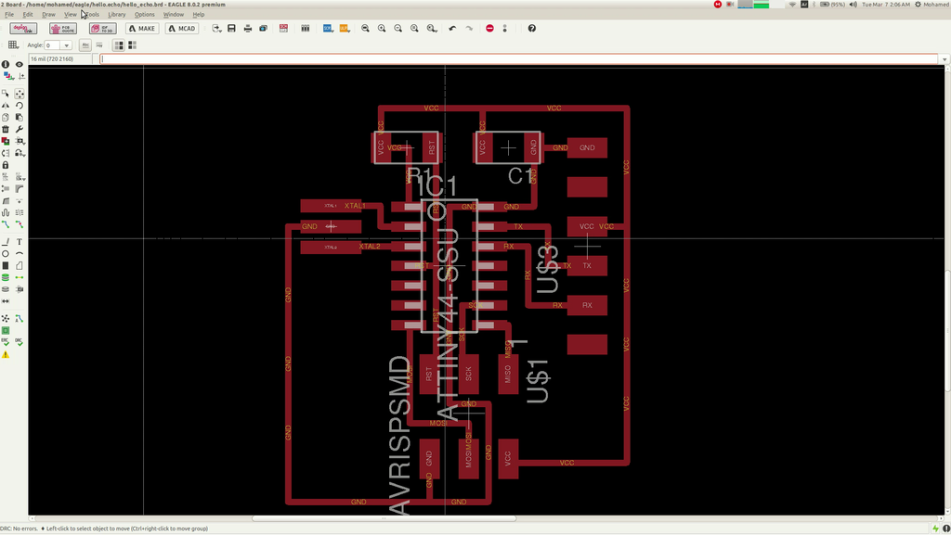
Task: Open the PCB Quote tool
Action: pyautogui.click(x=63, y=29)
